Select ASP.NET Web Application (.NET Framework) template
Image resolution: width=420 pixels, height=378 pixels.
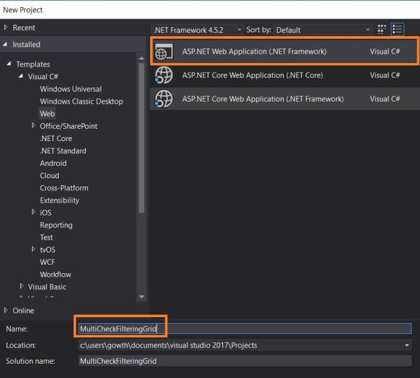[284, 52]
